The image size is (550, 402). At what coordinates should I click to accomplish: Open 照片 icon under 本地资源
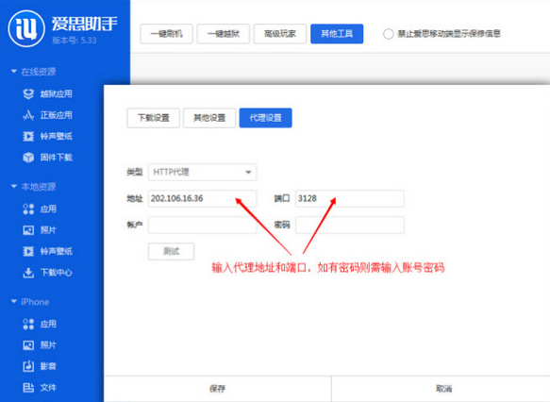click(28, 230)
